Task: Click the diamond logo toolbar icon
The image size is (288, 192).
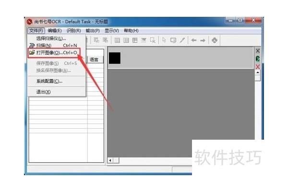Action: point(215,40)
